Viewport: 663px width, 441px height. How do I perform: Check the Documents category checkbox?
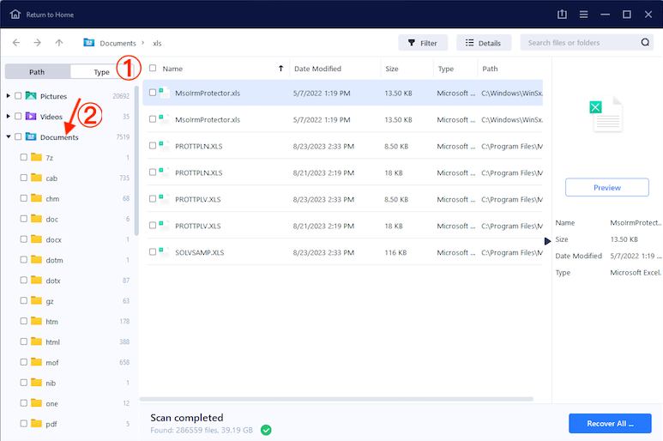coord(19,137)
